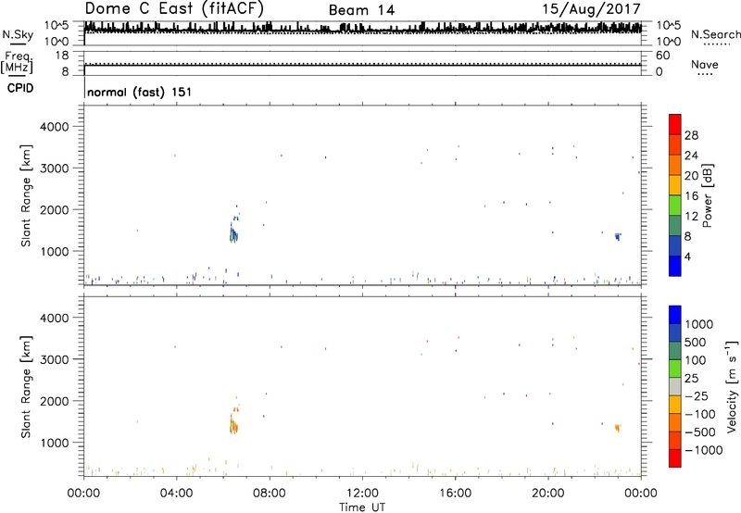
Task: Click the '08:00' time axis label
Action: (270, 494)
